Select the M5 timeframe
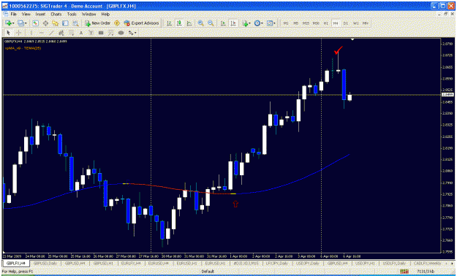 pyautogui.click(x=295, y=23)
